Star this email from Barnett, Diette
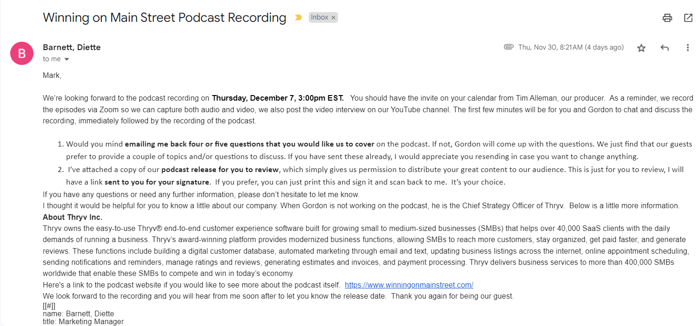Viewport: 696px width, 326px height. (x=641, y=48)
